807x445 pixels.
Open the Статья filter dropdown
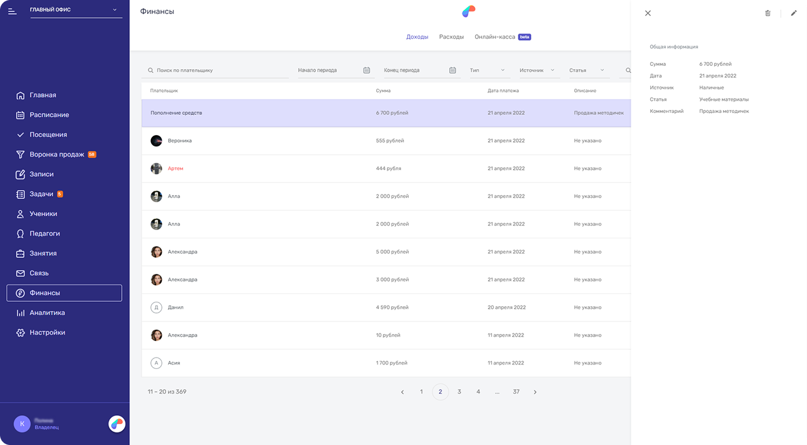[x=586, y=70]
